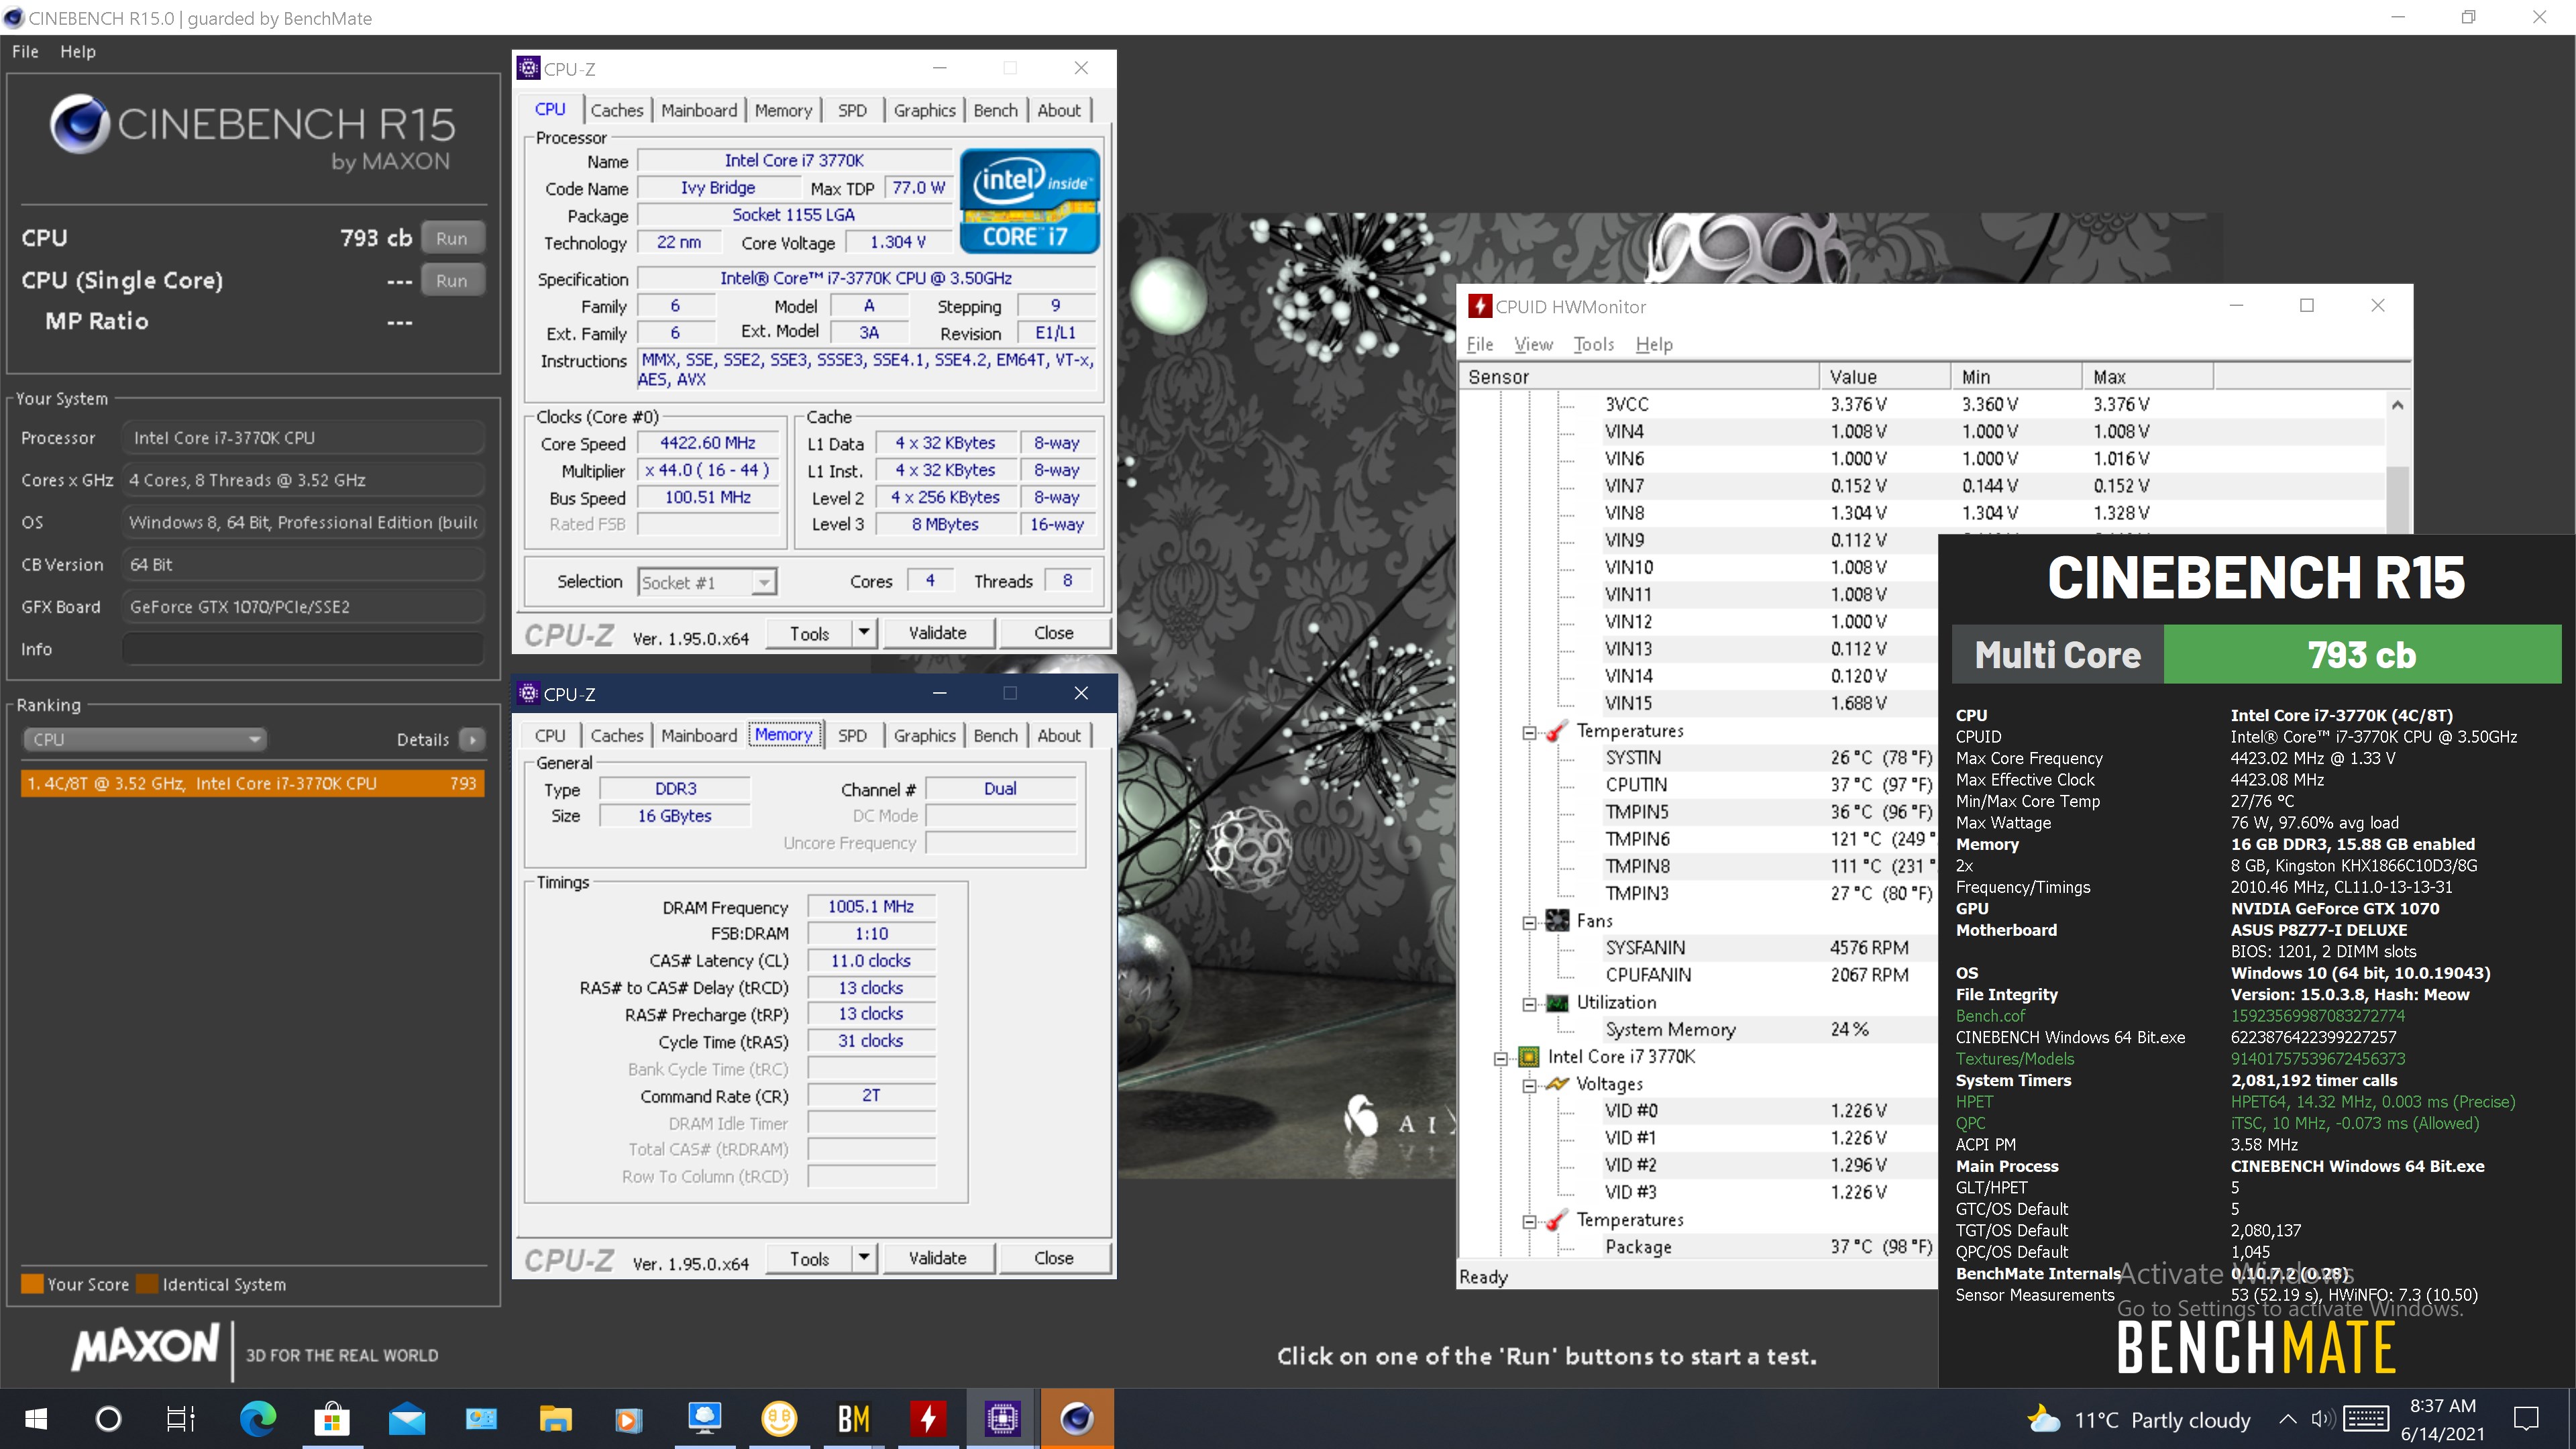2576x1449 pixels.
Task: Click Close button in lower CPU-Z window
Action: (1054, 1258)
